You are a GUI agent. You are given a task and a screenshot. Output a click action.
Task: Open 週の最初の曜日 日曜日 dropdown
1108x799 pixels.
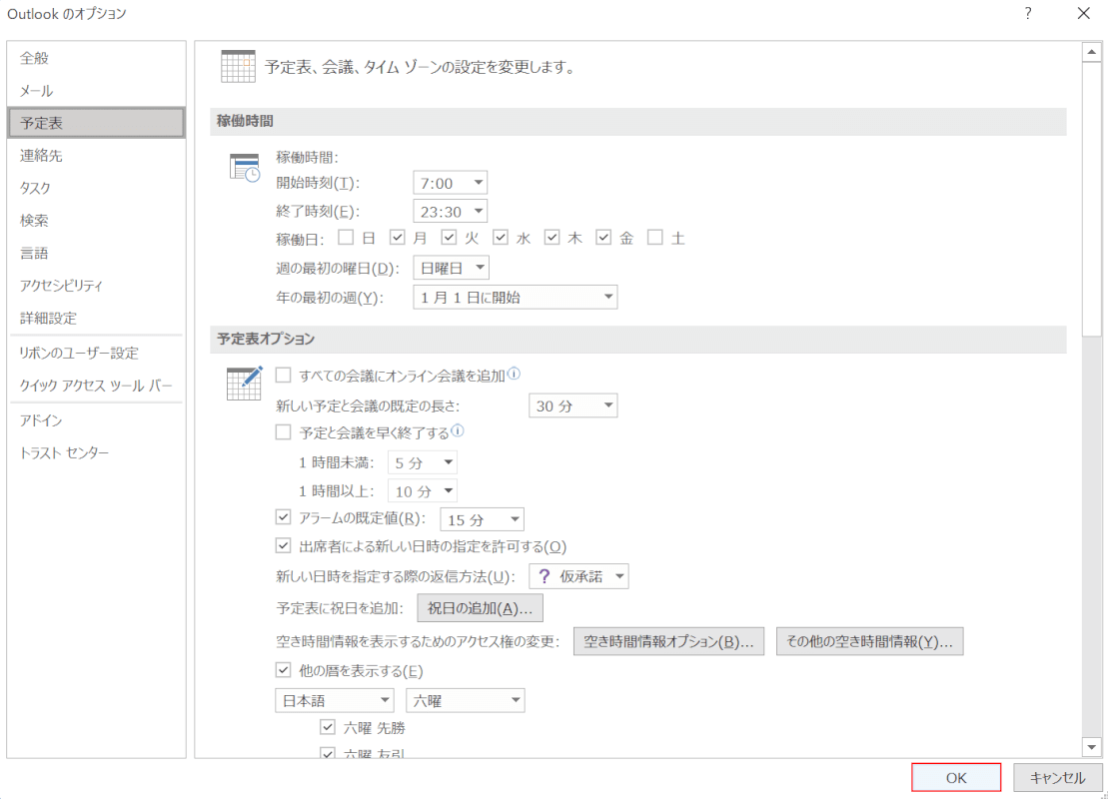click(x=451, y=268)
